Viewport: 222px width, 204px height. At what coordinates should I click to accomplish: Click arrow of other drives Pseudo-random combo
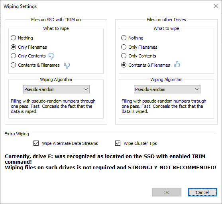197,89
